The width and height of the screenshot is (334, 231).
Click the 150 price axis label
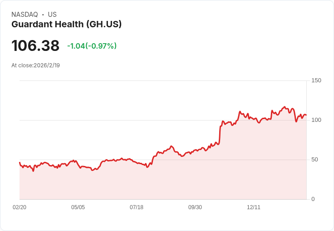[316, 80]
